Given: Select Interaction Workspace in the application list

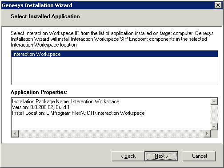Looking at the screenshot, I should pyautogui.click(x=114, y=54).
